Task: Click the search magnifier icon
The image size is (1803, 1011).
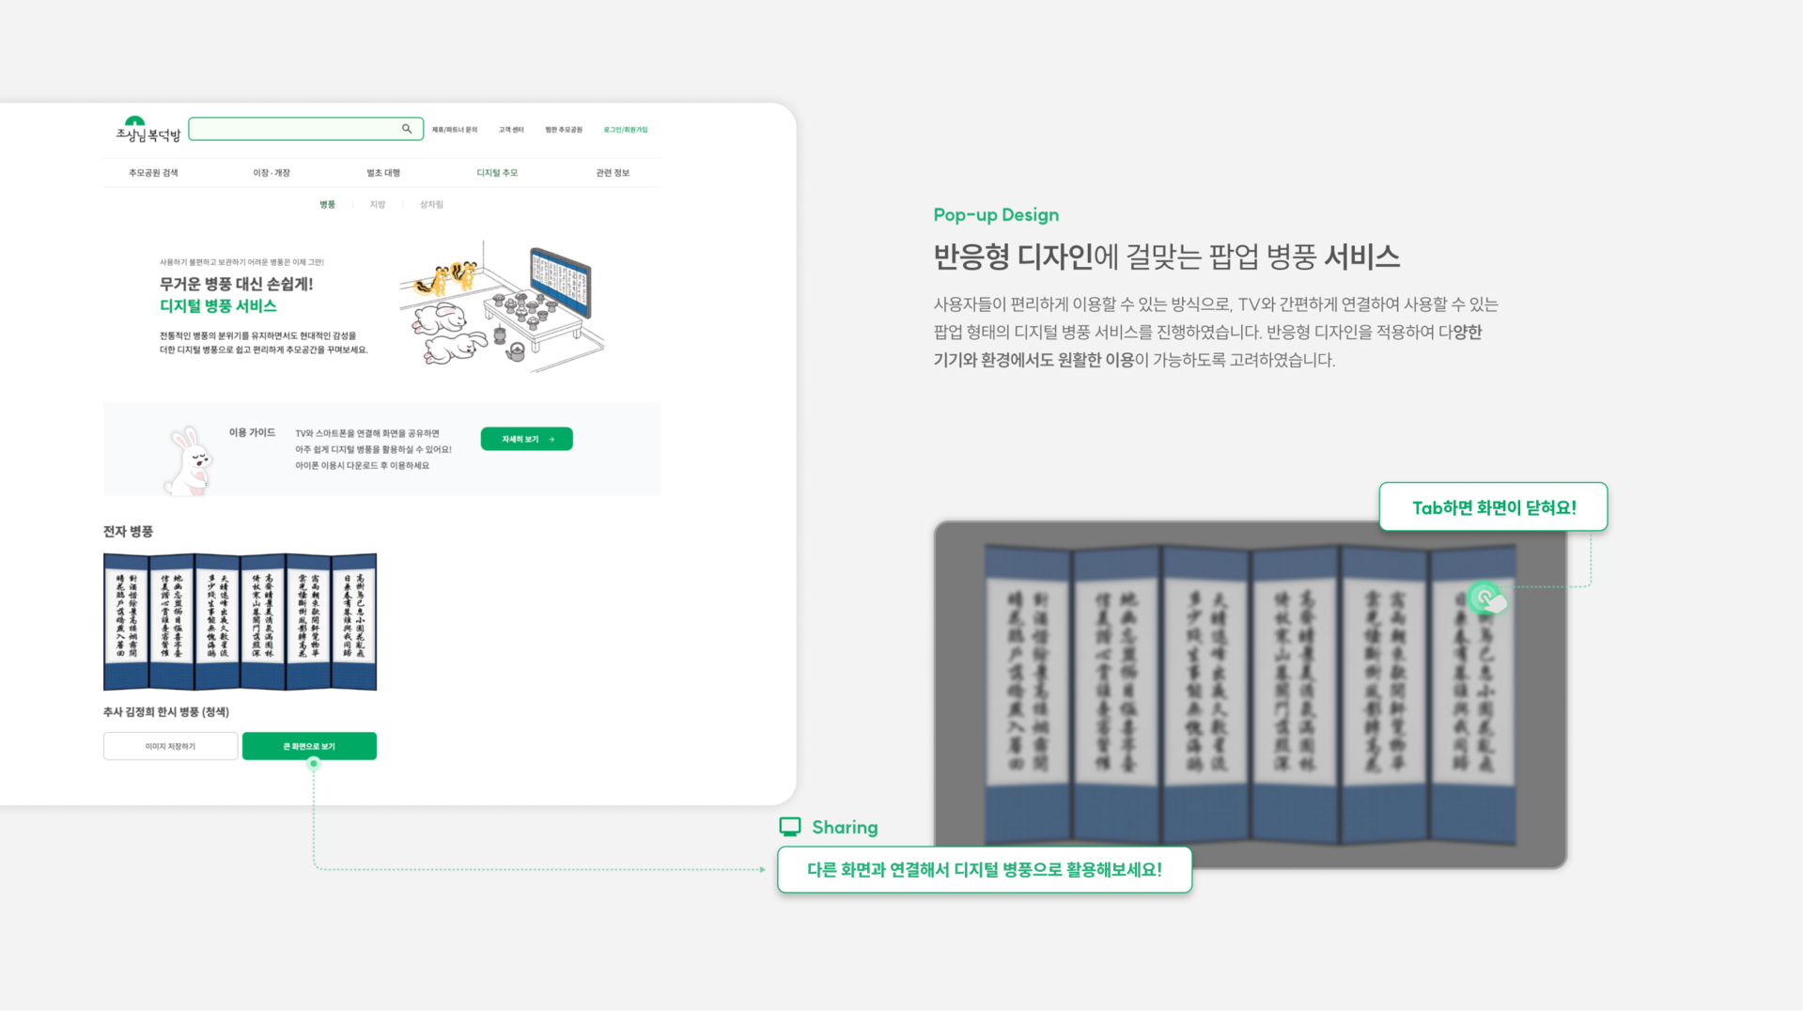Action: click(407, 129)
